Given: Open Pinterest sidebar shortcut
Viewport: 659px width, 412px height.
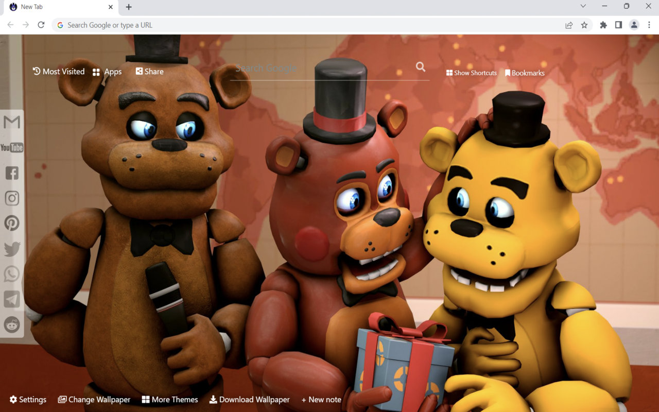Looking at the screenshot, I should tap(12, 223).
